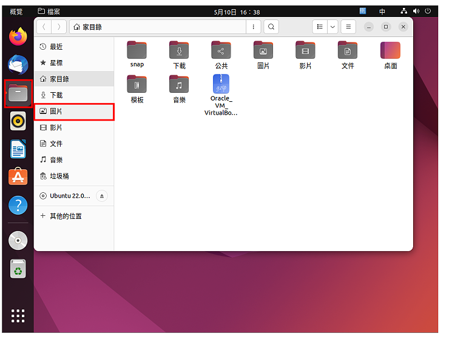Open the 音樂 folder in the file grid
The width and height of the screenshot is (449, 339).
(179, 89)
